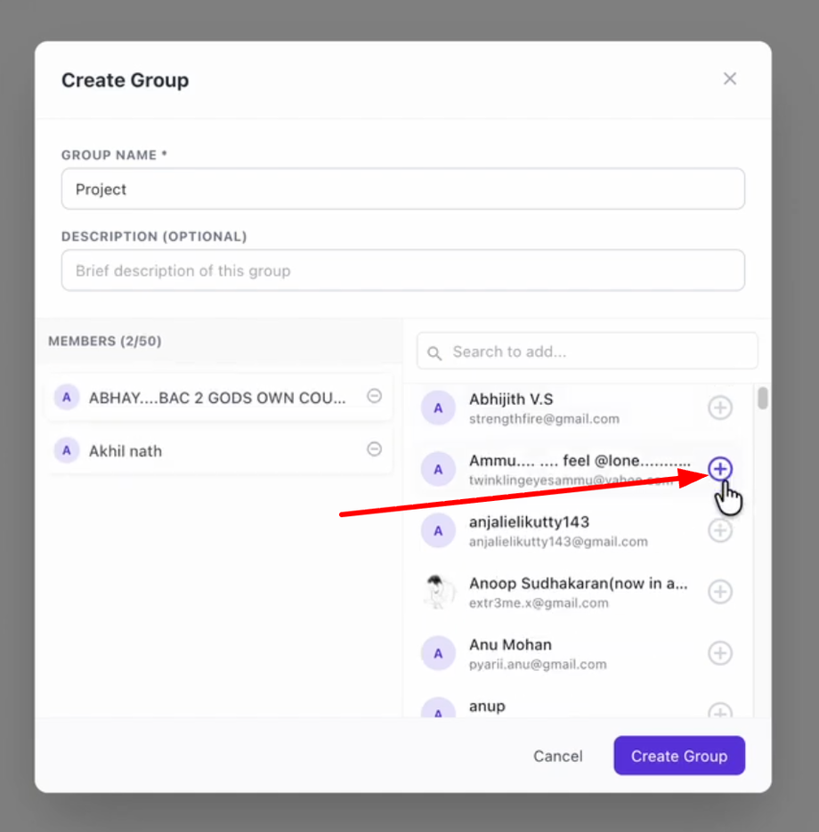Add Anu Mohan via the plus icon
This screenshot has width=819, height=832.
tap(720, 653)
